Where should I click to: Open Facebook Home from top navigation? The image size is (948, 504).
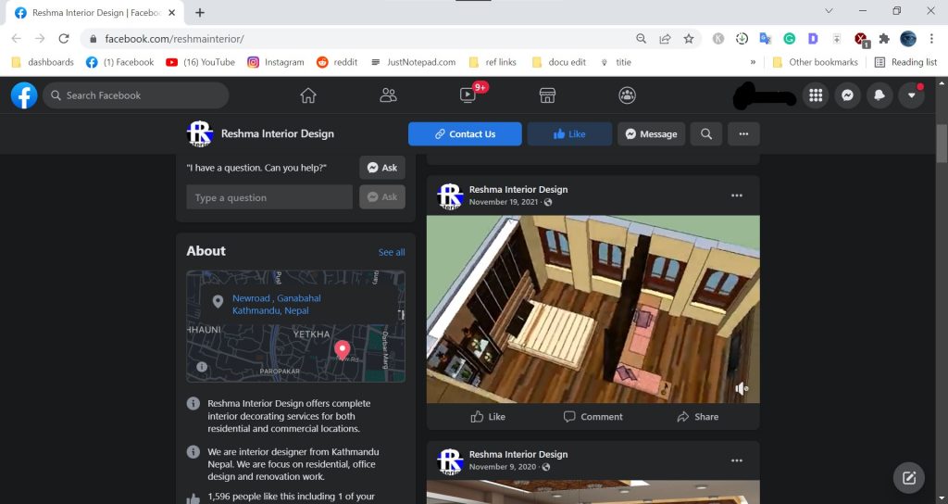(308, 95)
